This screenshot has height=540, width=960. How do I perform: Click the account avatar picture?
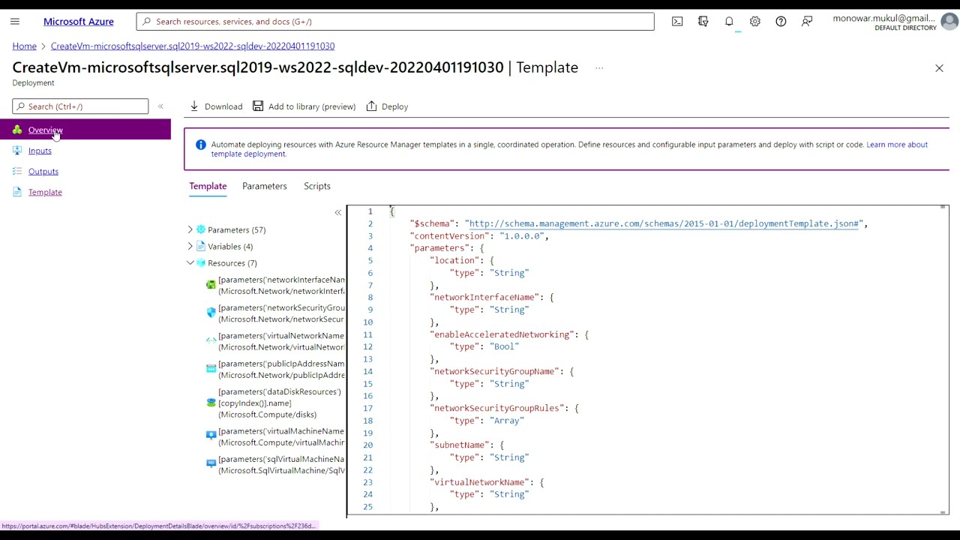point(949,22)
